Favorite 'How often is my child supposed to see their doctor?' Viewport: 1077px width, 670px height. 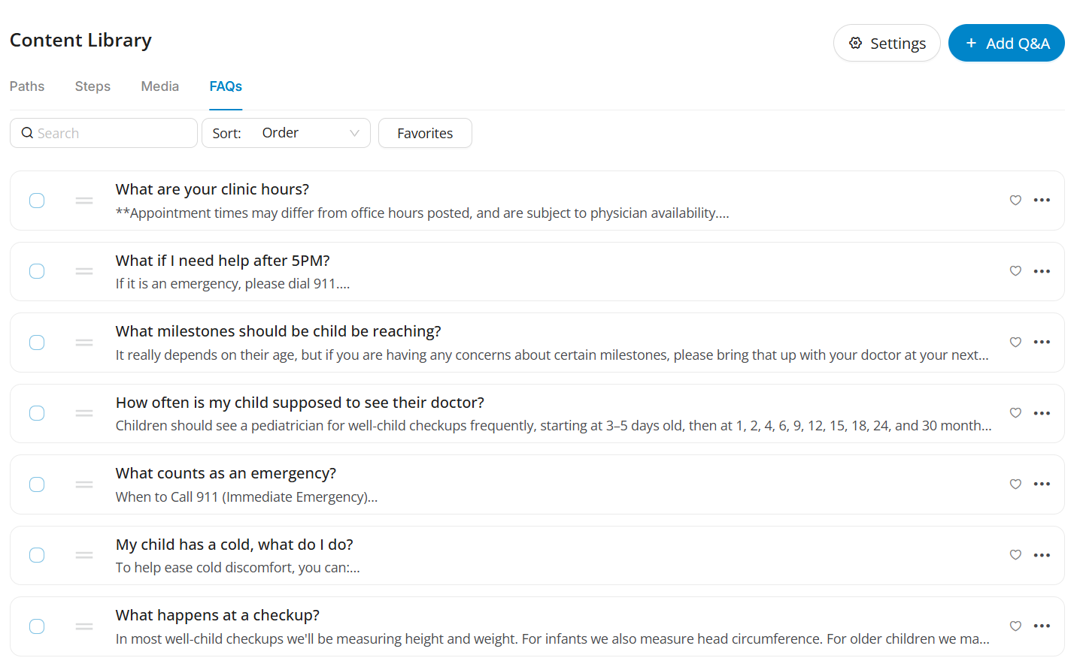1015,413
